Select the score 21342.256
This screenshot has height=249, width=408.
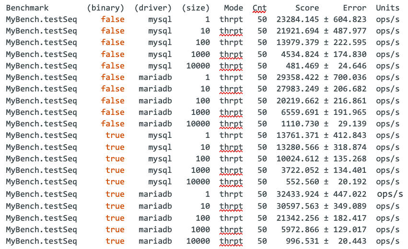(298, 218)
